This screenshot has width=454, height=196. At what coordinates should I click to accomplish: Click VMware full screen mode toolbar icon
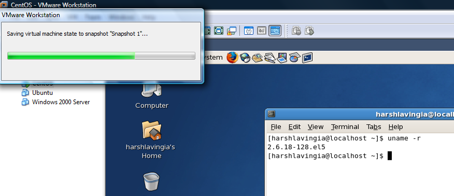219,31
